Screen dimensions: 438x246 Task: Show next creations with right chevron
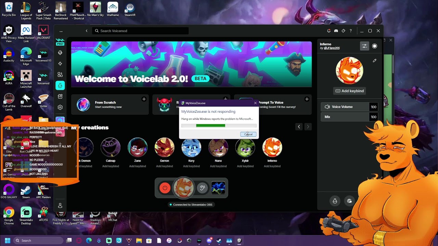(308, 127)
